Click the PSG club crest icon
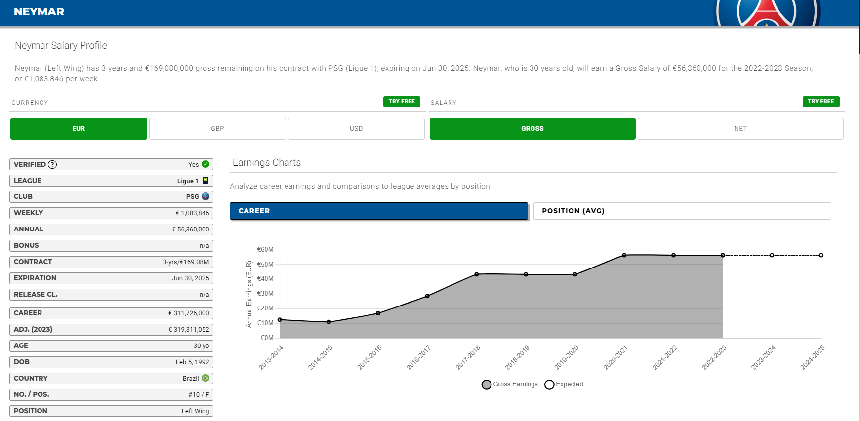The image size is (860, 421). tap(205, 196)
